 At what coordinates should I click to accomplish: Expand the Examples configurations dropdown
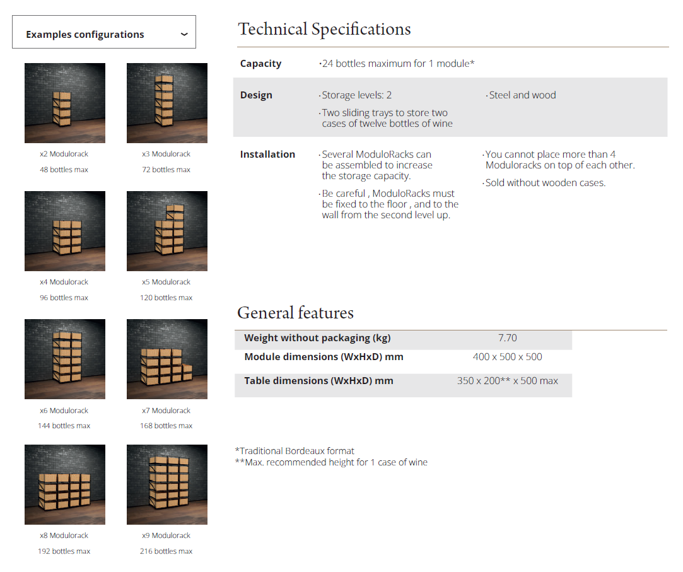pyautogui.click(x=103, y=33)
